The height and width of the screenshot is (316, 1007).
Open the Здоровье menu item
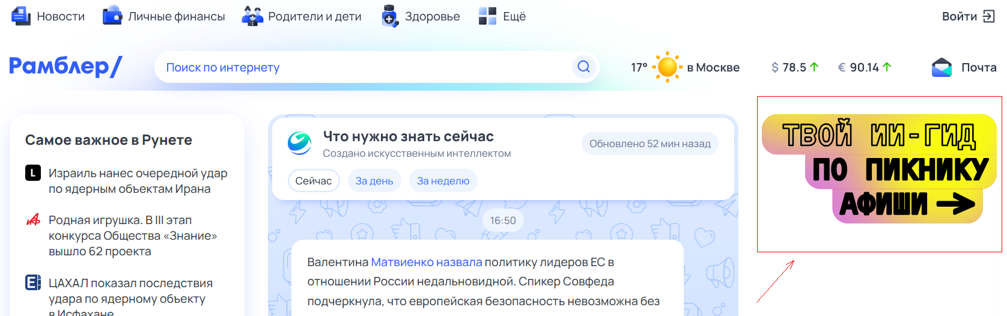pos(433,16)
